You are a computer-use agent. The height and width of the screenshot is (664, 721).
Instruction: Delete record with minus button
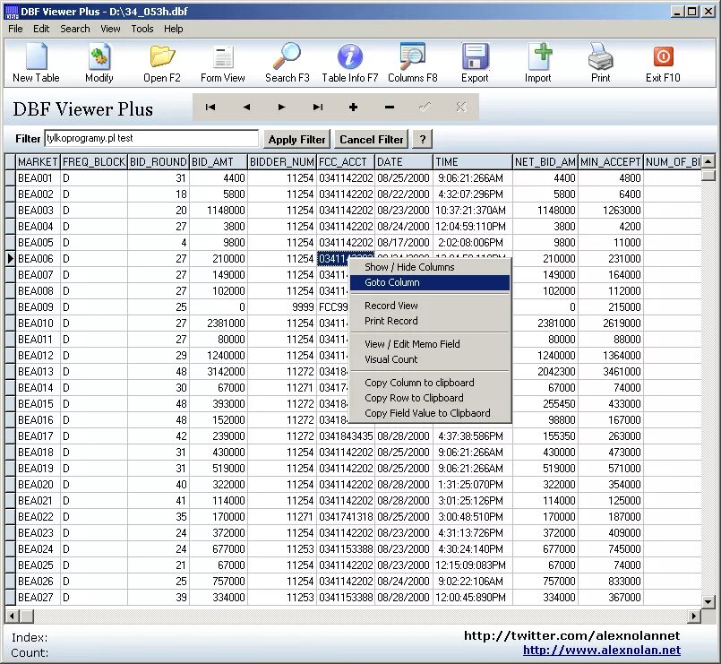tap(390, 108)
